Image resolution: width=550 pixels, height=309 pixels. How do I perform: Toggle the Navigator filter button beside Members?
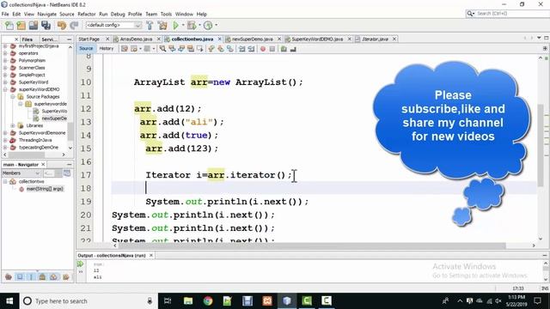tap(67, 173)
